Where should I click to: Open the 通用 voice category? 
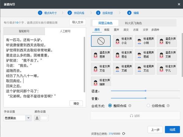(97, 30)
